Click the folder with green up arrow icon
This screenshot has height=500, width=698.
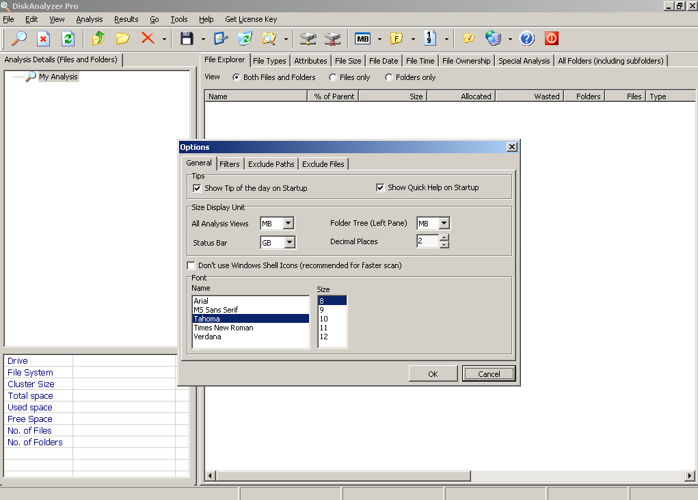(98, 39)
